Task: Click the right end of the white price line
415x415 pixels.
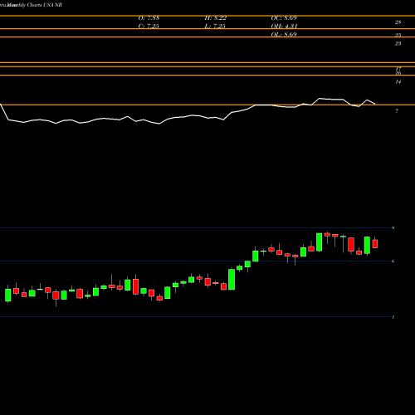Action: pos(375,104)
